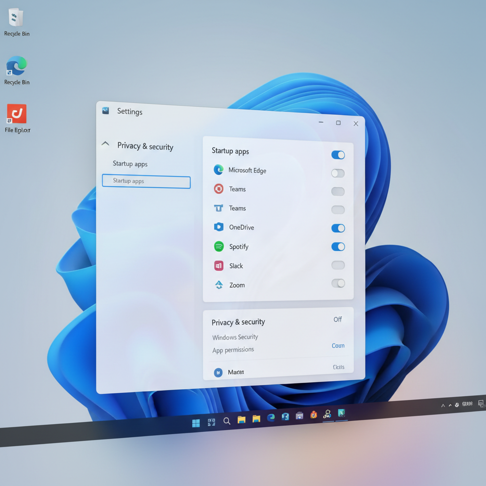Select the Edge-logo desktop icon labeled Recycle Bin
Viewport: 486px width, 486px height.
17,65
